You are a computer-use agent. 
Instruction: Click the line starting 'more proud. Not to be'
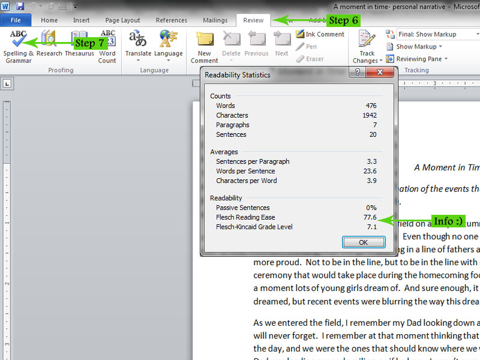coord(367,262)
